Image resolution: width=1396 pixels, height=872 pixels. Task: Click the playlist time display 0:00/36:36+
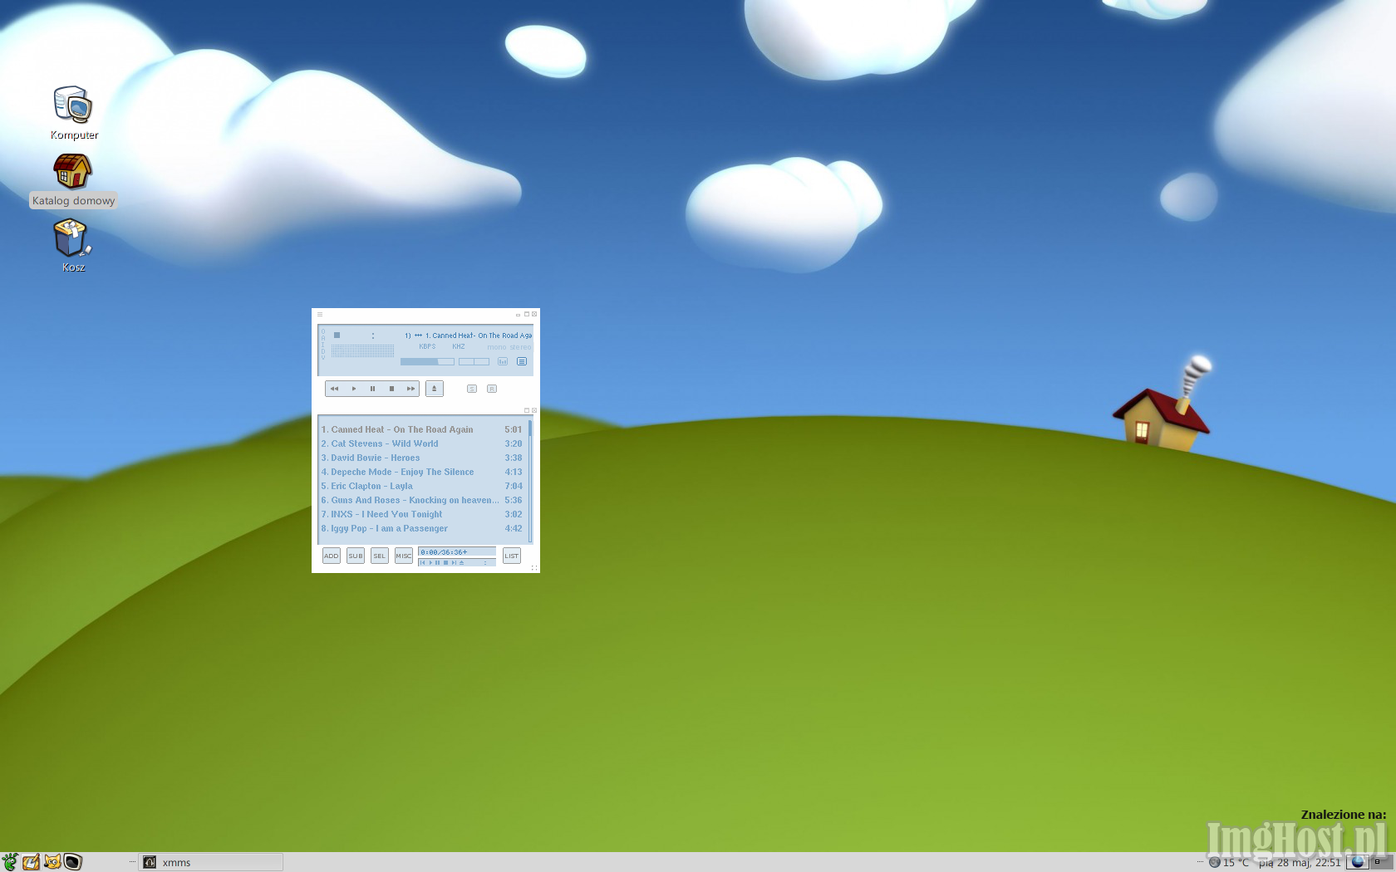click(x=457, y=551)
